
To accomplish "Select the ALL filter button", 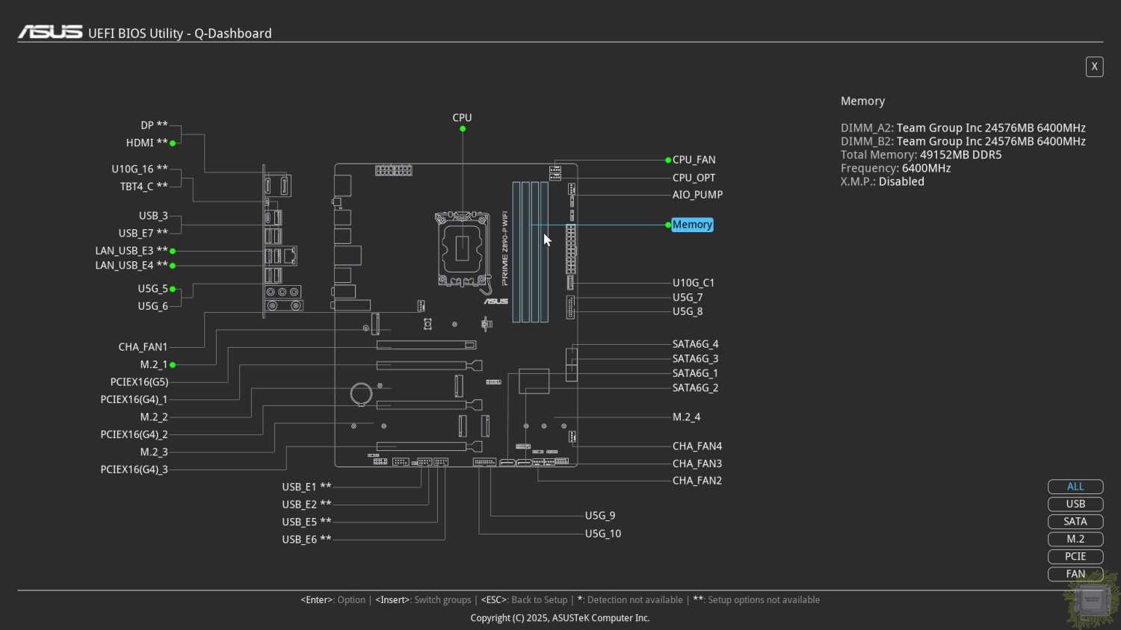I will click(1075, 487).
